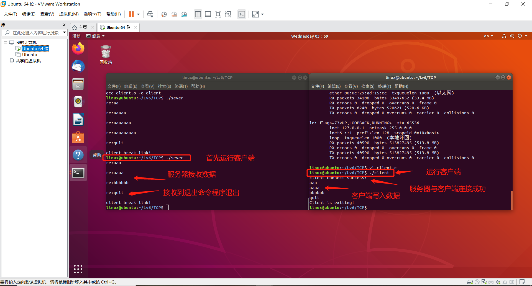Open the snapshot manager
This screenshot has width=532, height=286.
[x=184, y=14]
